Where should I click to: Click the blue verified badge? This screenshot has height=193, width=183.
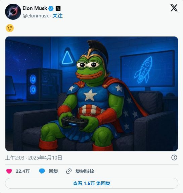tap(51, 8)
